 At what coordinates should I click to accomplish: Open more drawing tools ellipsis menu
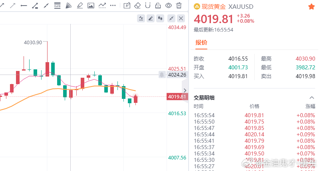[113, 6]
